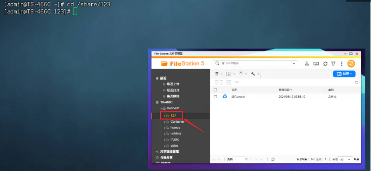371x171 pixels.
Task: Tick the select-all checkbox in header row
Action: (216, 90)
